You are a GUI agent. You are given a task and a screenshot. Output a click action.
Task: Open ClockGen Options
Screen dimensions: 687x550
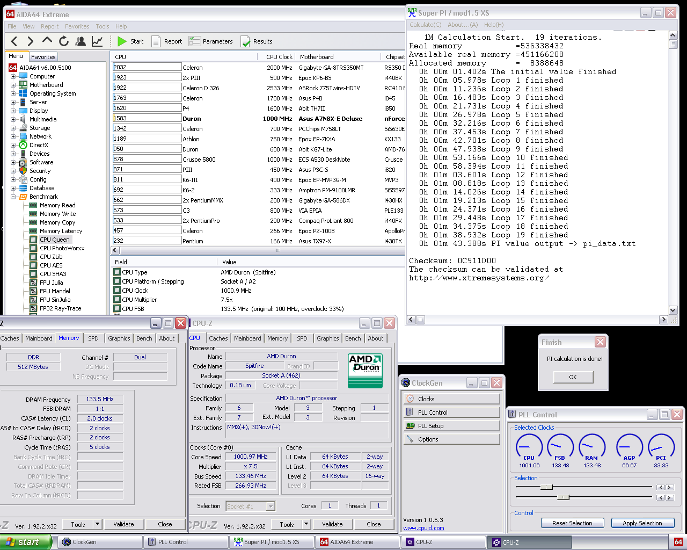pyautogui.click(x=451, y=439)
